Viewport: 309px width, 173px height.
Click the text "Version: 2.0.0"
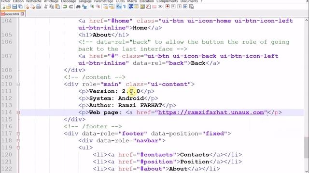point(114,91)
